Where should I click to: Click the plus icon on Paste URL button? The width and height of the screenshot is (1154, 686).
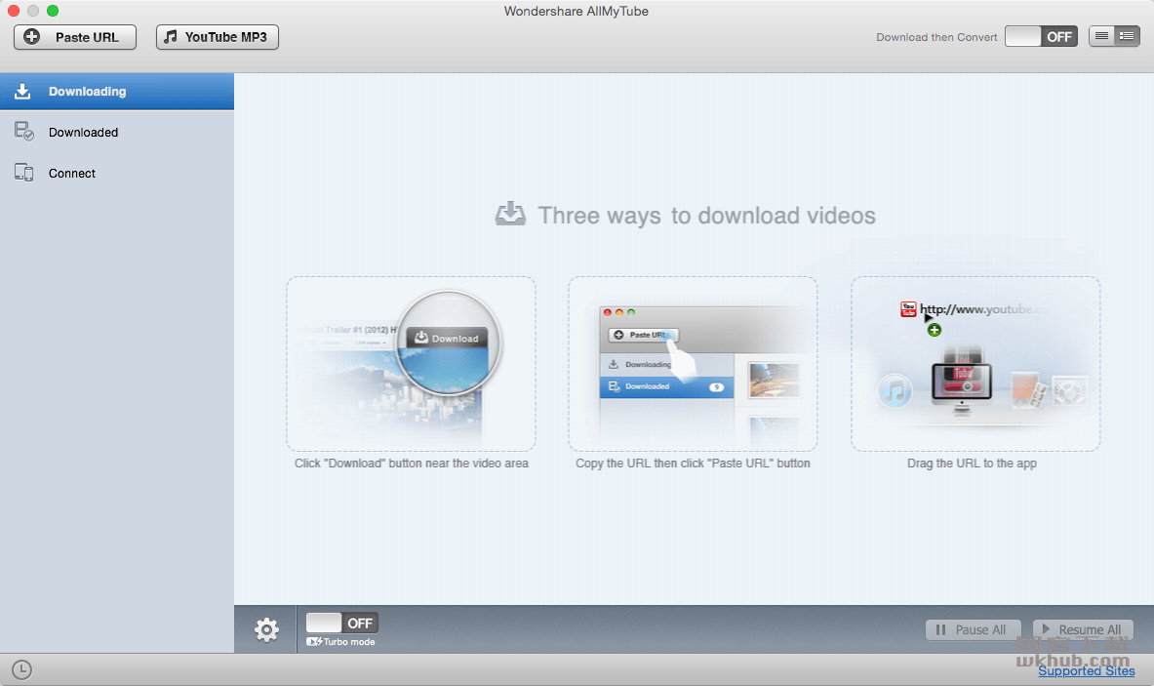pos(31,37)
